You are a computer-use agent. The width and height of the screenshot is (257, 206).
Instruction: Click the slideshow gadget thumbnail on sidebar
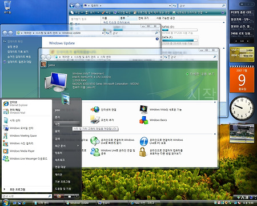pyautogui.click(x=242, y=133)
